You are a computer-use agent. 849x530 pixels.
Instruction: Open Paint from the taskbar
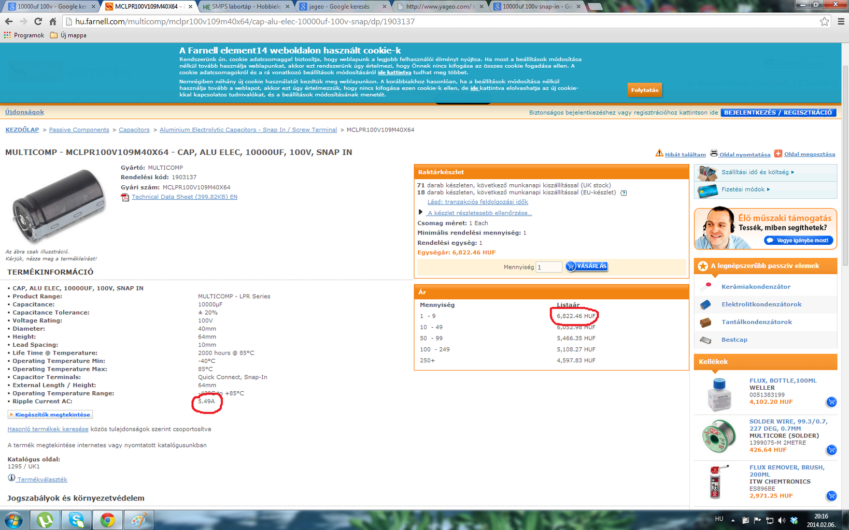(x=138, y=520)
